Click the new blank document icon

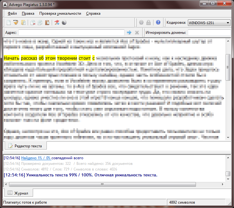[9, 23]
